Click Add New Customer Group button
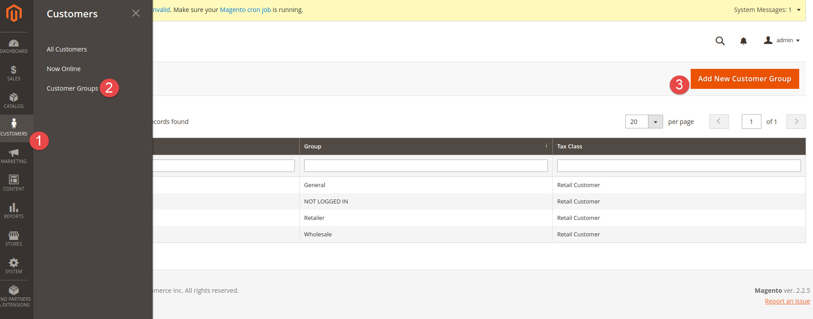 745,79
